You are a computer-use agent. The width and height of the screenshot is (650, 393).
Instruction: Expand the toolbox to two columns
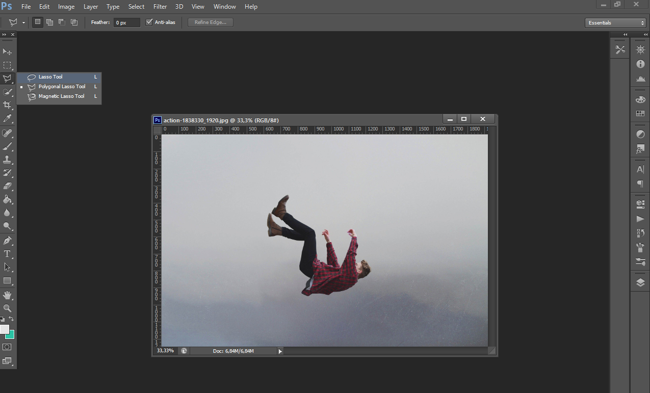click(x=4, y=34)
